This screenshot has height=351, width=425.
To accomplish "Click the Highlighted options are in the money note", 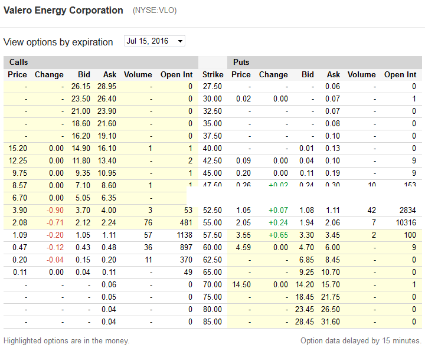I will [x=66, y=341].
